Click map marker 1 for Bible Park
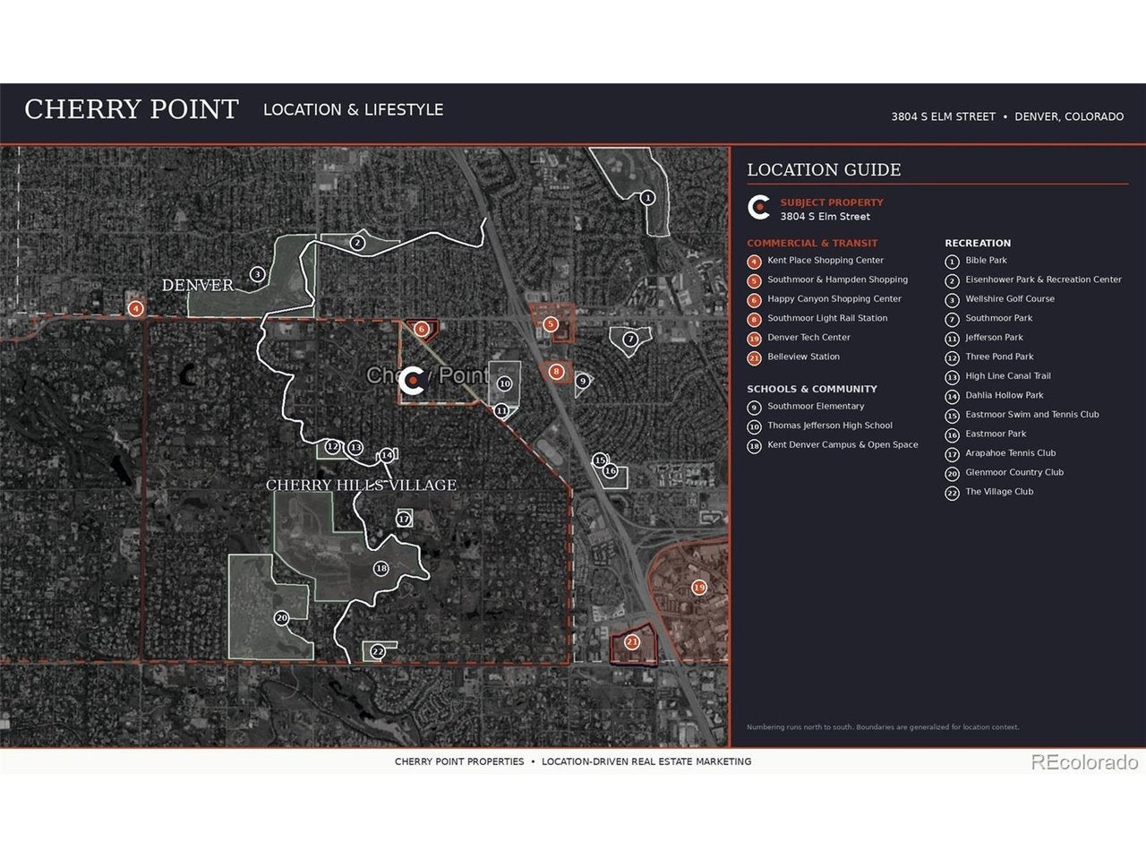 [x=647, y=198]
